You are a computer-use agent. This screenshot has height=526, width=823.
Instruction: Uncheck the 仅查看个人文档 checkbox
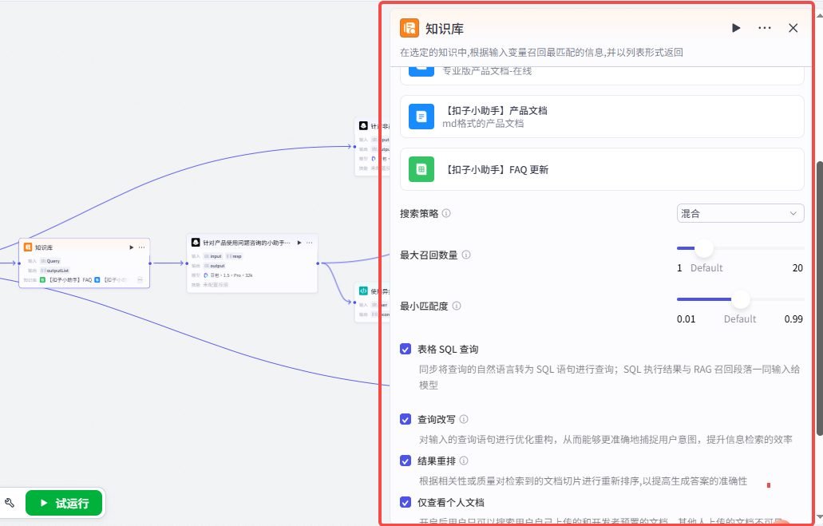(x=406, y=502)
